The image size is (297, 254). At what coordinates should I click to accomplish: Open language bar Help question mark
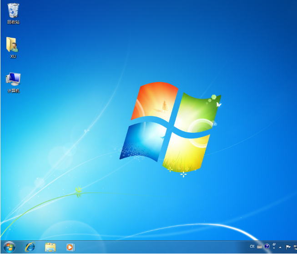coord(267,246)
